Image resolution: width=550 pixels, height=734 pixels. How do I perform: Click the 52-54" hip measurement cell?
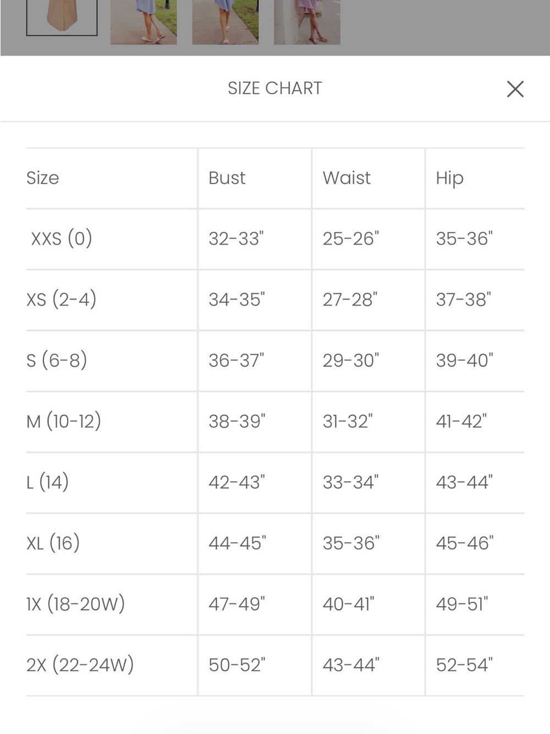pyautogui.click(x=464, y=665)
